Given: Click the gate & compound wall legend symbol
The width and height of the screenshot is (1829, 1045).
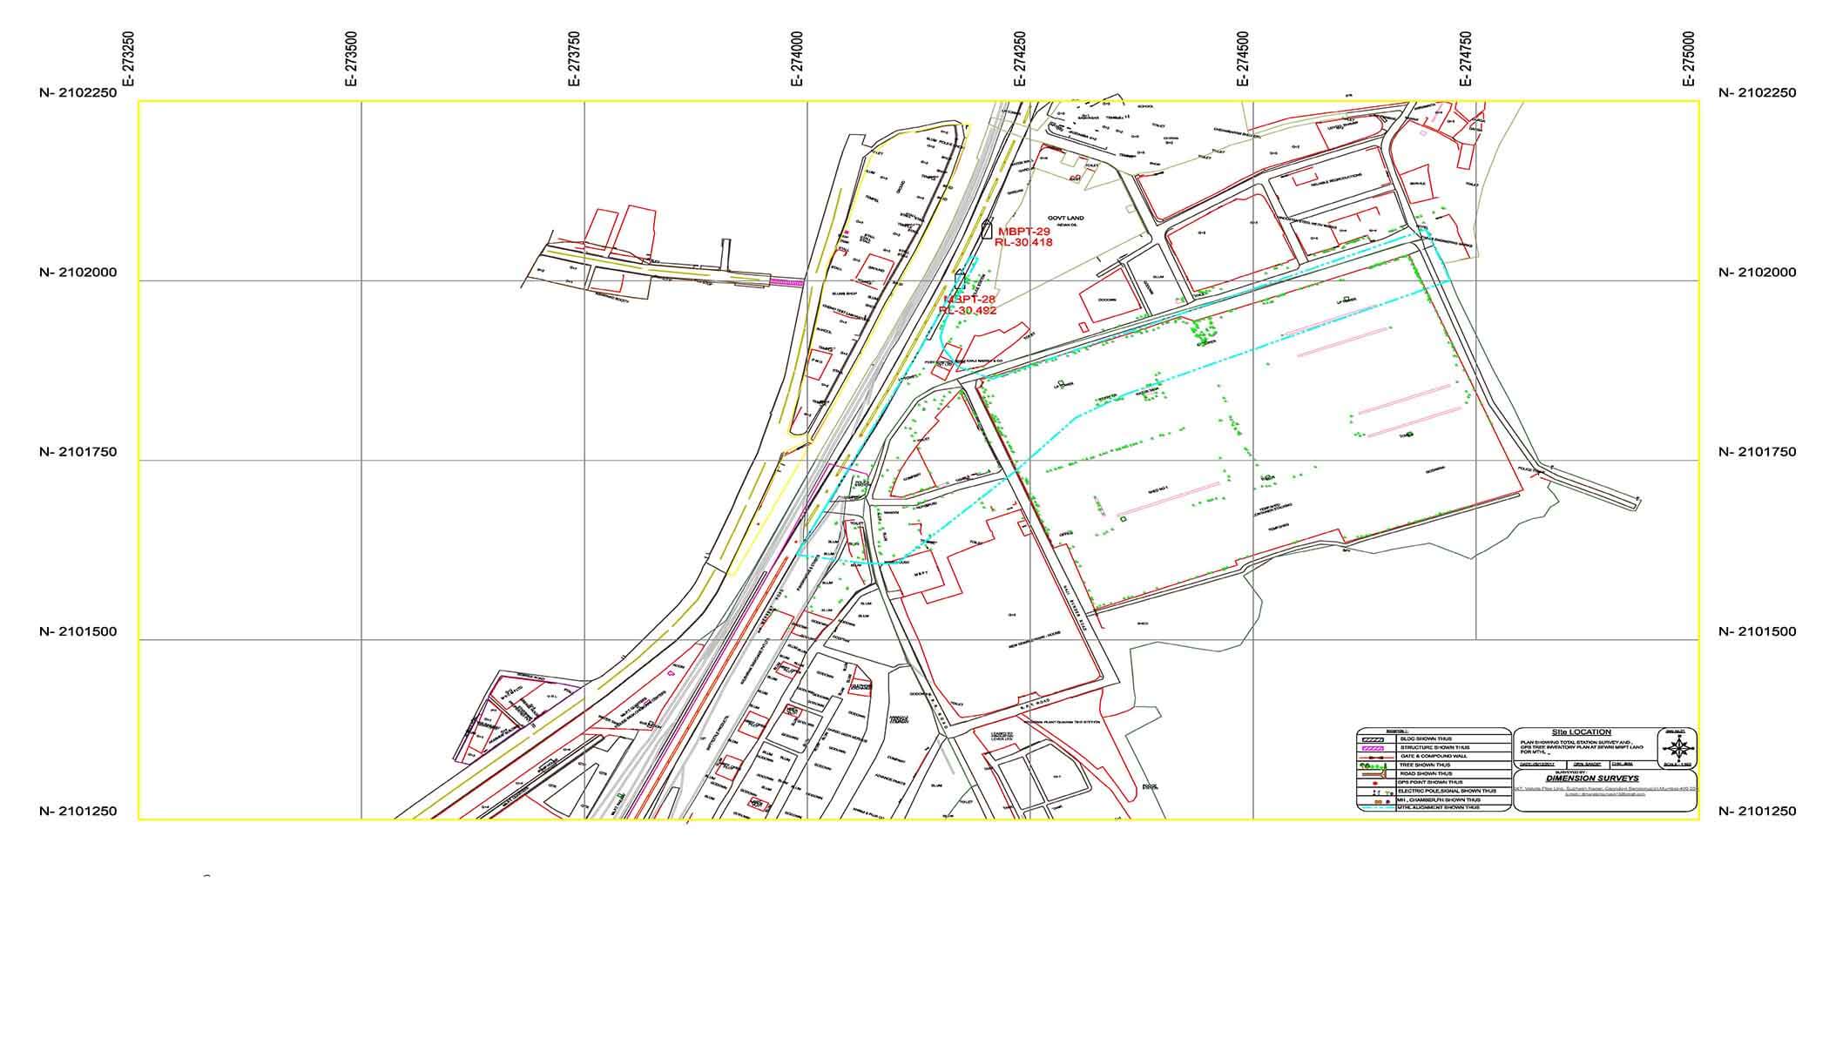Looking at the screenshot, I should (1376, 758).
